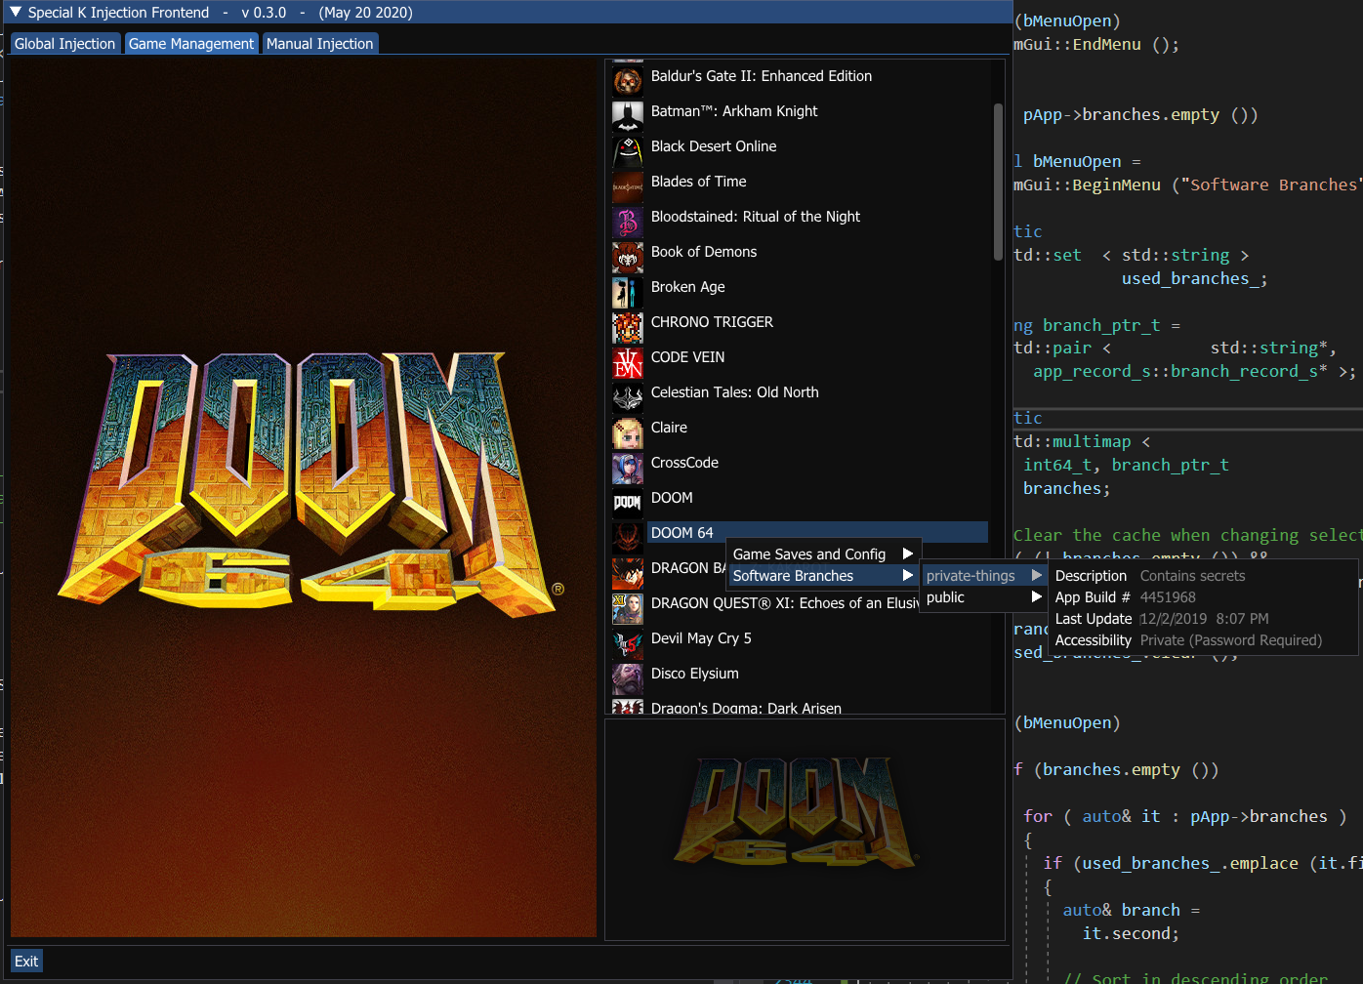Click the Book of Demons icon
This screenshot has width=1363, height=984.
coord(627,258)
